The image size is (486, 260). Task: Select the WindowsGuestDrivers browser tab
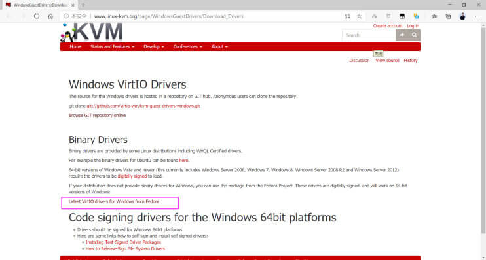(41, 5)
